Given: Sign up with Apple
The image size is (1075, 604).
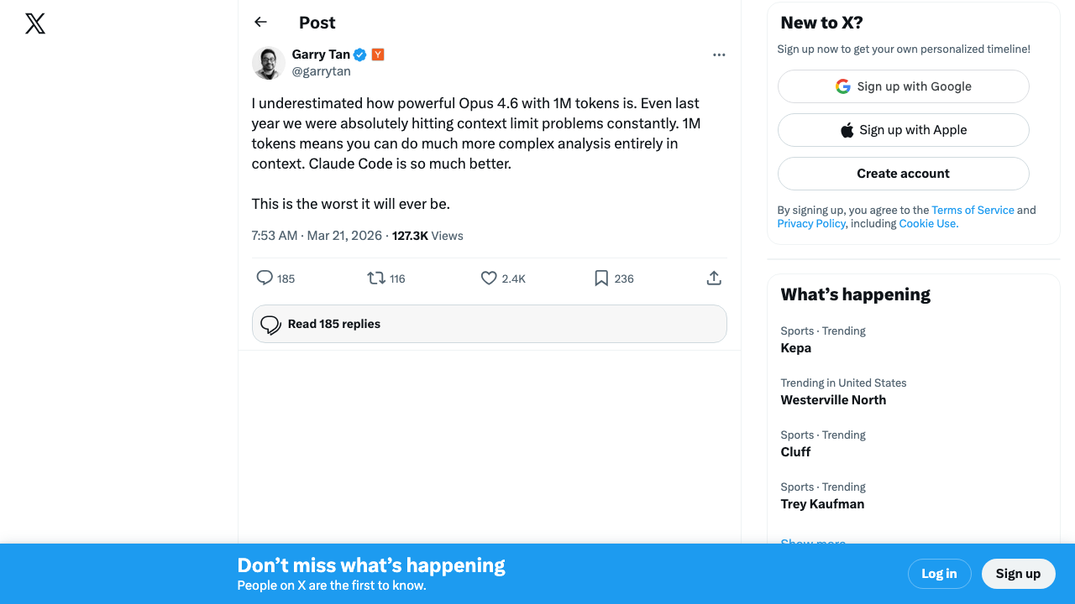Looking at the screenshot, I should pyautogui.click(x=903, y=130).
